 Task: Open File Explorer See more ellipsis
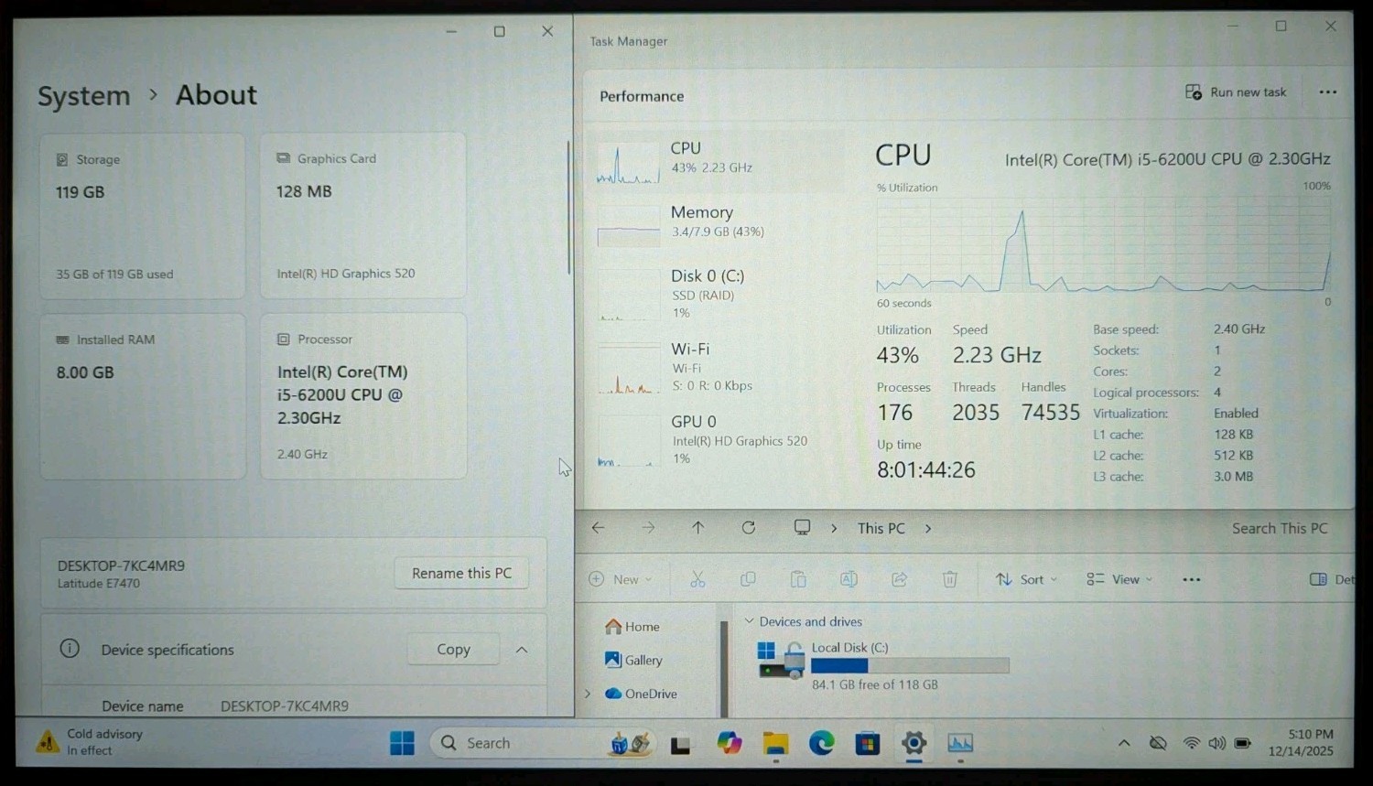click(1191, 579)
